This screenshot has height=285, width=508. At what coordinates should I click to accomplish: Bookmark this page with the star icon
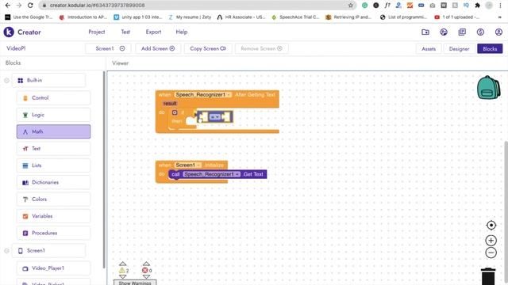point(351,6)
